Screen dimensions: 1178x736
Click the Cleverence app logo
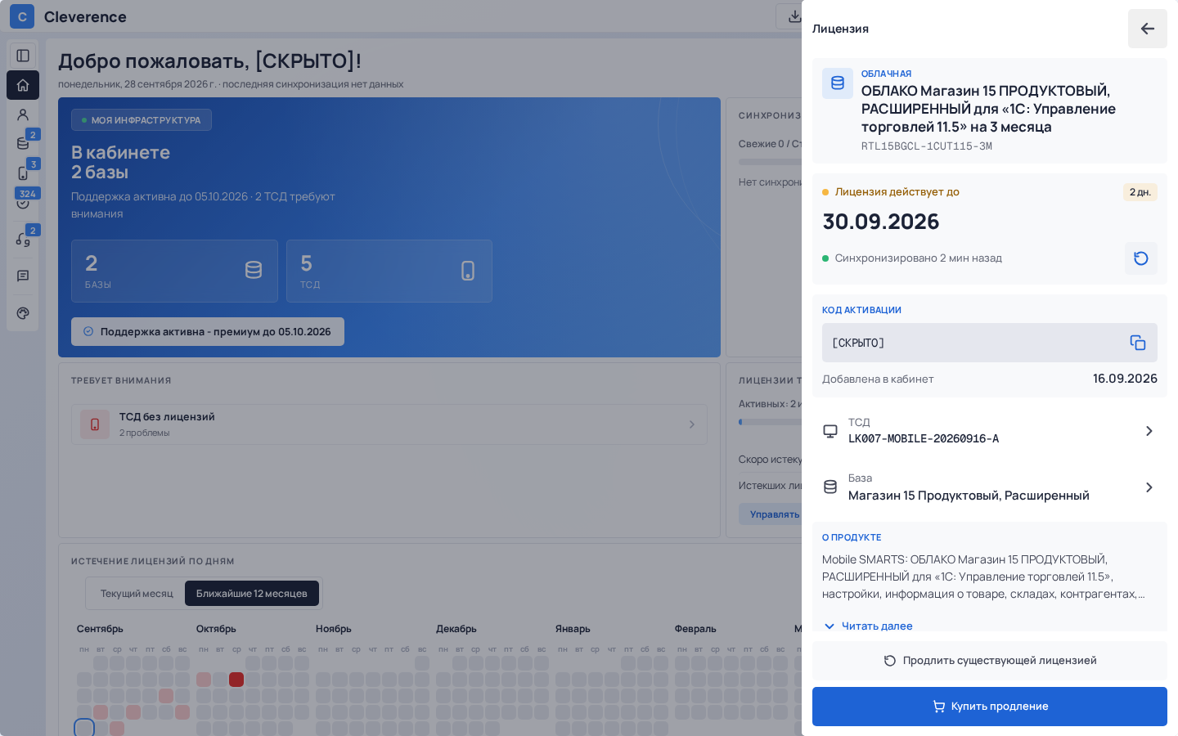22,16
